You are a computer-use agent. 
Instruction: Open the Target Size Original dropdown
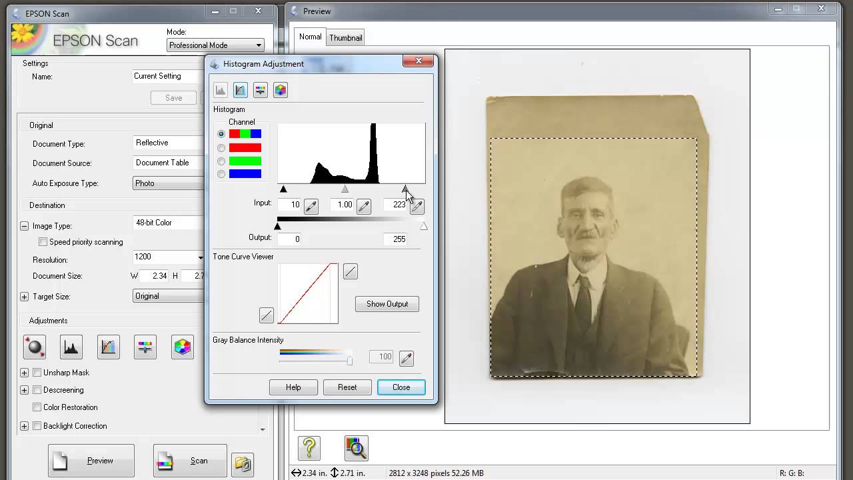[169, 296]
